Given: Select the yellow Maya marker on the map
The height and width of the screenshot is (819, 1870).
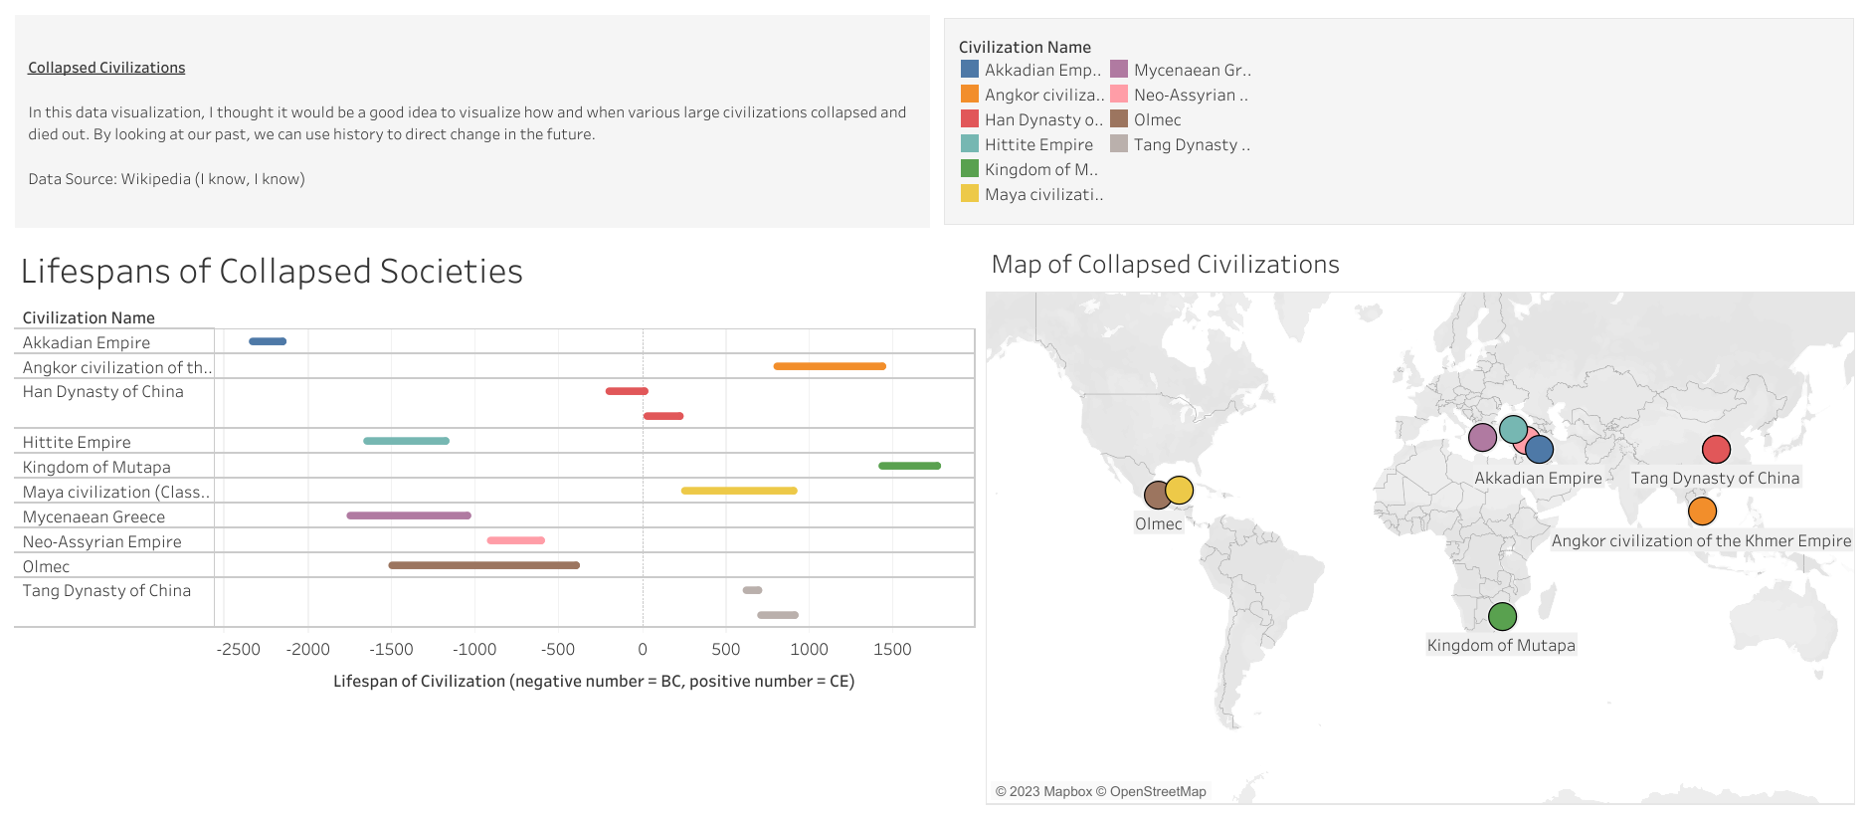Looking at the screenshot, I should point(1181,490).
